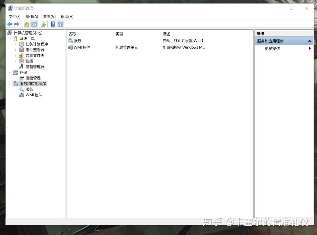Open the 文件(F) menu
The height and width of the screenshot is (235, 317).
[x=14, y=17]
